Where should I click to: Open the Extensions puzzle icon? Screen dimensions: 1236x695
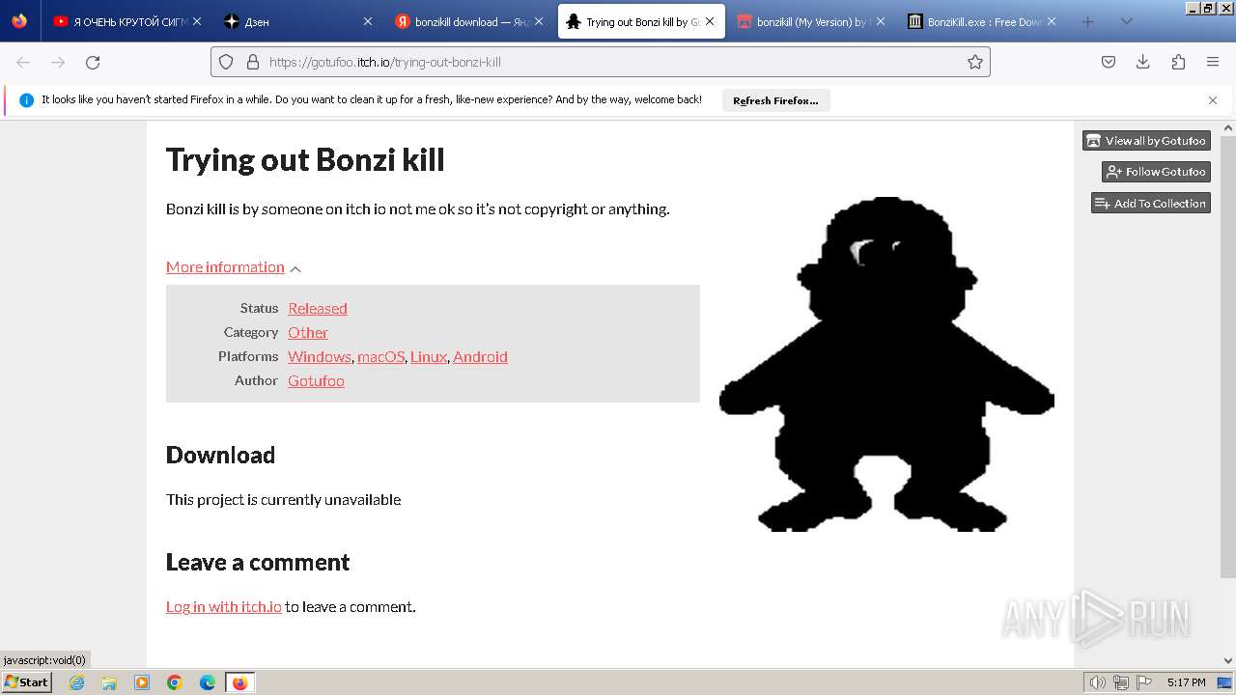1178,62
